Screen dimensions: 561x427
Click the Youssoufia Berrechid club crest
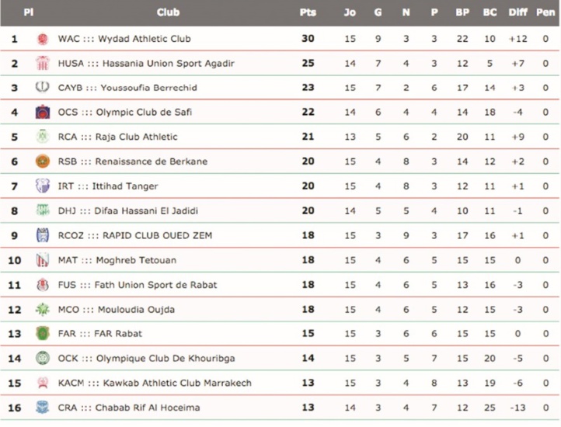42,88
